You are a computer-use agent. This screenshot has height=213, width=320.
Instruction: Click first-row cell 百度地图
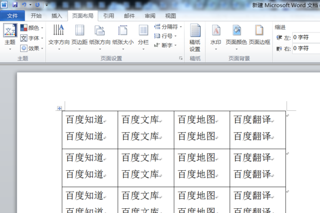click(202, 130)
